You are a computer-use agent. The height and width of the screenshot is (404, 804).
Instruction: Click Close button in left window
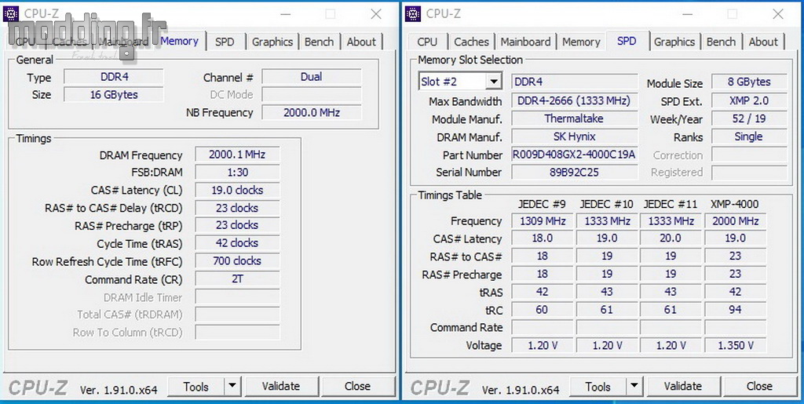357,386
